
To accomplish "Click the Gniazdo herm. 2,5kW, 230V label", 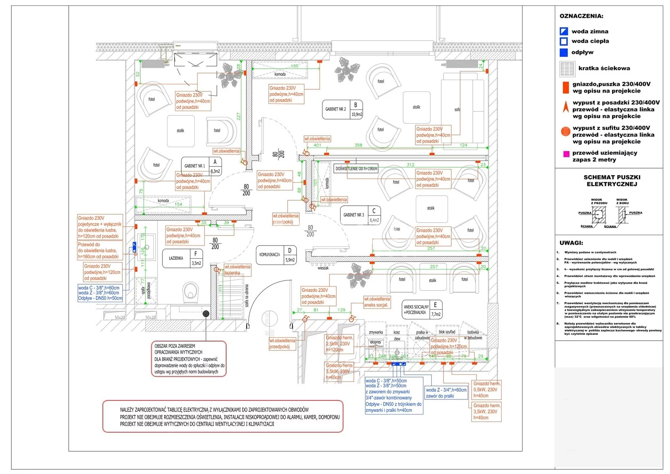I will (x=340, y=343).
